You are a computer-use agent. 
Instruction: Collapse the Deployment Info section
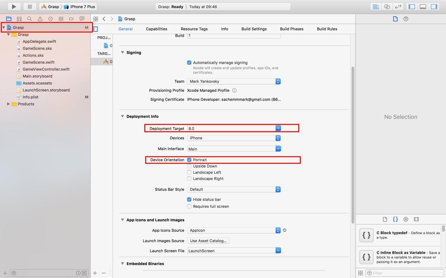[x=122, y=116]
